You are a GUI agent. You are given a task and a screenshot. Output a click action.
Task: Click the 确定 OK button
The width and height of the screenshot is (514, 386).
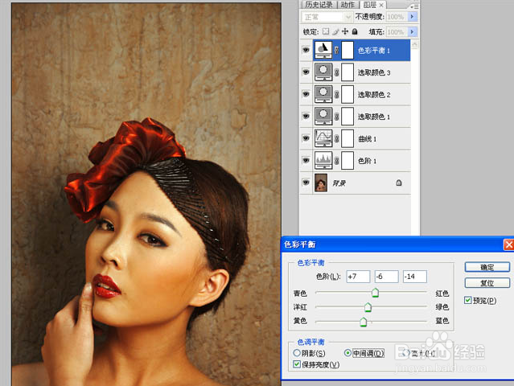pos(487,267)
